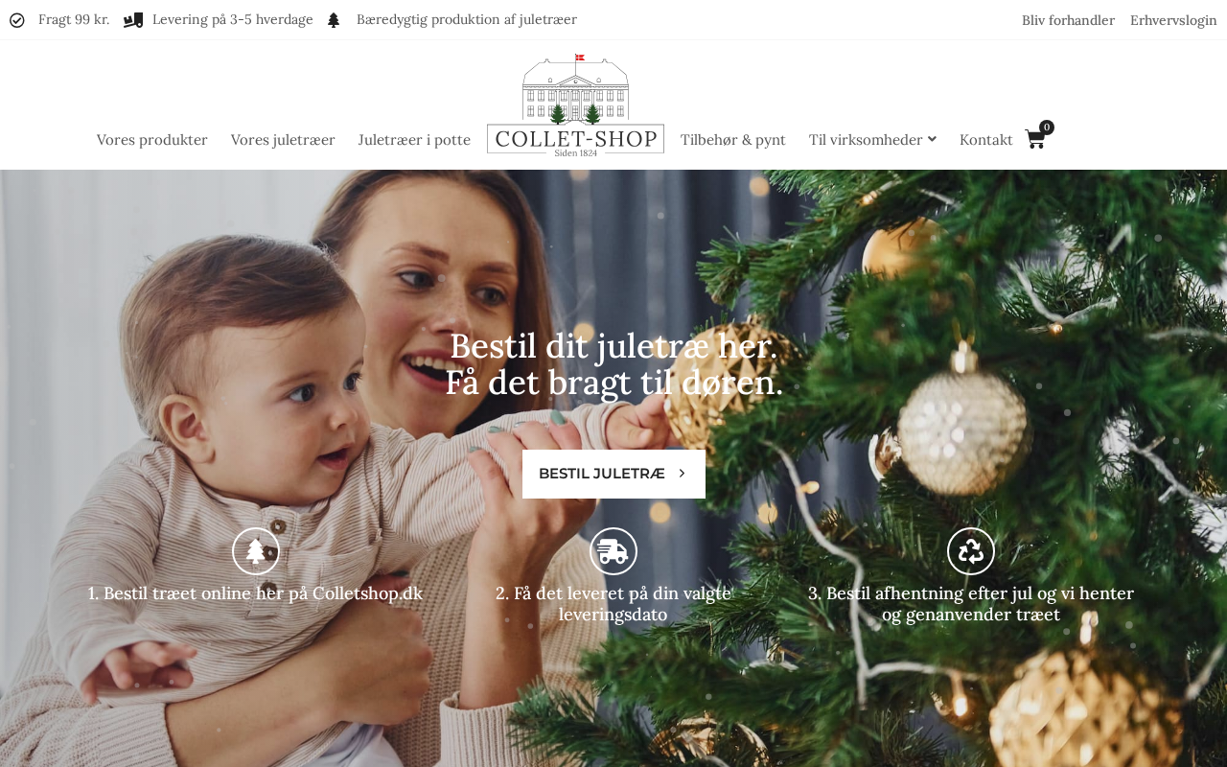
Task: Click the small tree icon in top bar
Action: point(334,20)
